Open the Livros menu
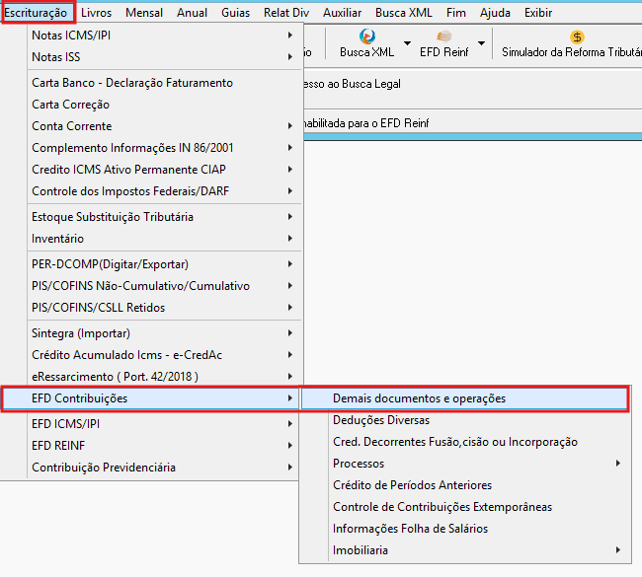 coord(96,13)
